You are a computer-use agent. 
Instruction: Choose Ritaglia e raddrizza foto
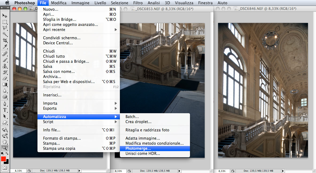coord(155,130)
